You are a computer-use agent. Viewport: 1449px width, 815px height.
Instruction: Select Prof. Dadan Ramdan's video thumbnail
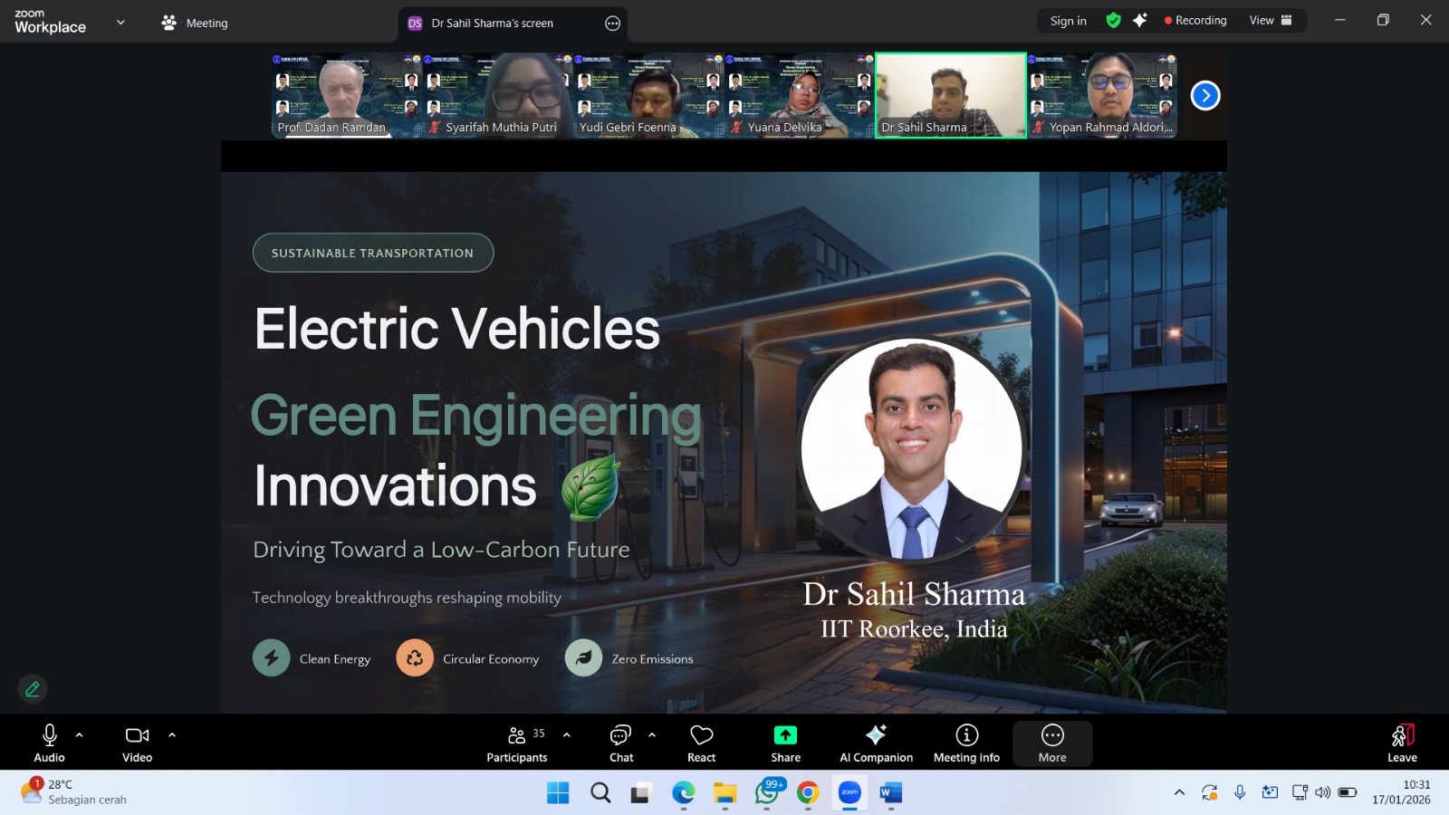(346, 95)
